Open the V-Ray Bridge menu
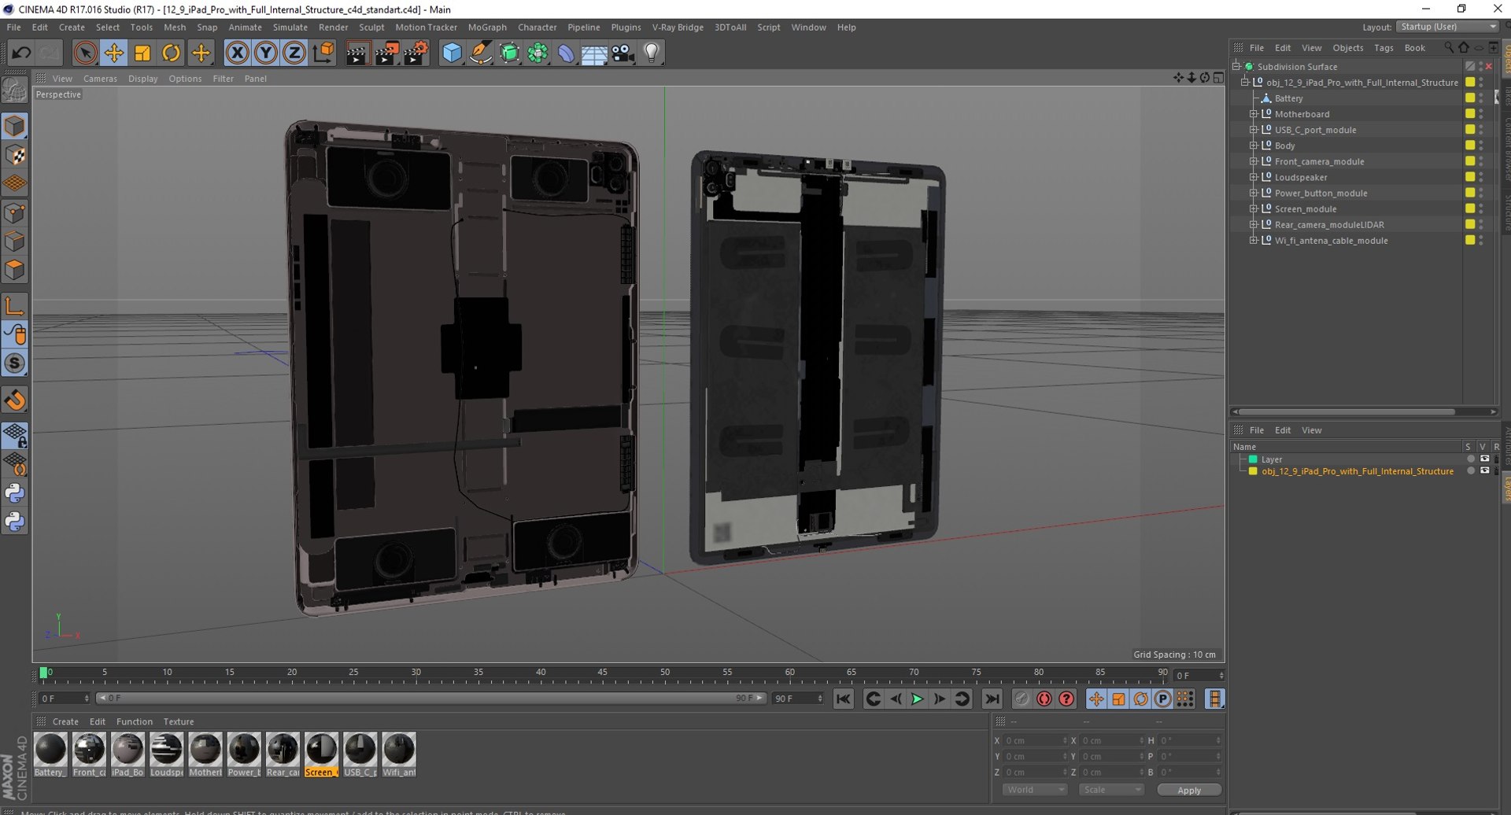1511x815 pixels. tap(678, 27)
